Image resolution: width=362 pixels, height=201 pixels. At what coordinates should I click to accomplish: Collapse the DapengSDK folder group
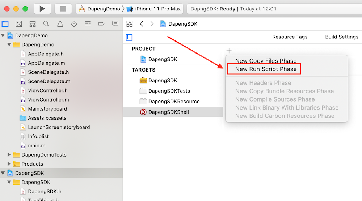tap(9, 182)
